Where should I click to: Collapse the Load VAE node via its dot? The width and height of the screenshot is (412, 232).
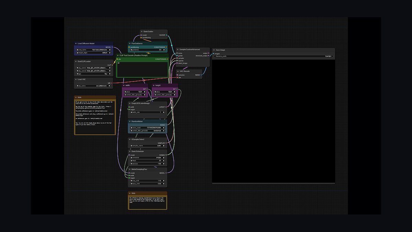pyautogui.click(x=76, y=79)
